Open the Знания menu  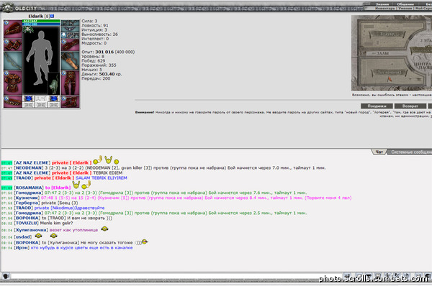[382, 4]
